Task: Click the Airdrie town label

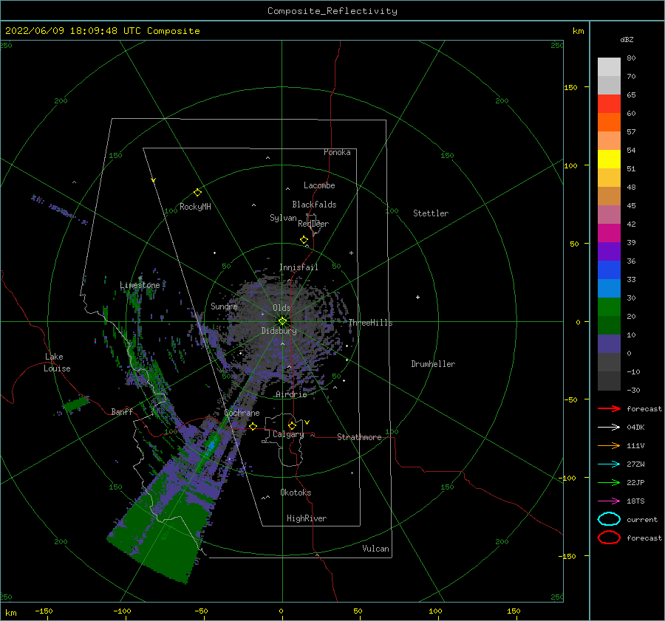Action: pos(291,394)
